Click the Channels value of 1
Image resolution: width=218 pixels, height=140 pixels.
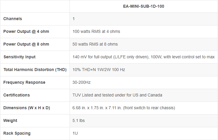click(x=74, y=19)
